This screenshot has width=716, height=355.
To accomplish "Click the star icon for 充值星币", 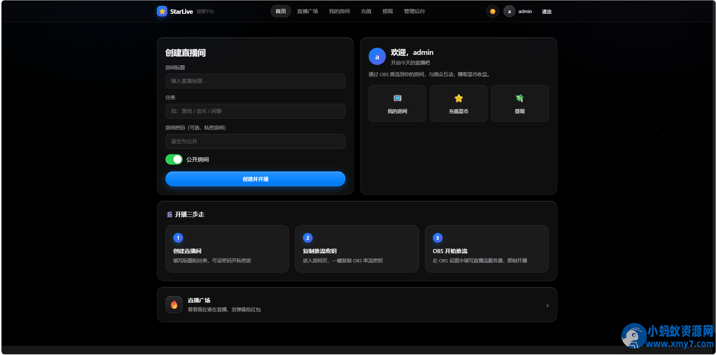I will coord(459,98).
